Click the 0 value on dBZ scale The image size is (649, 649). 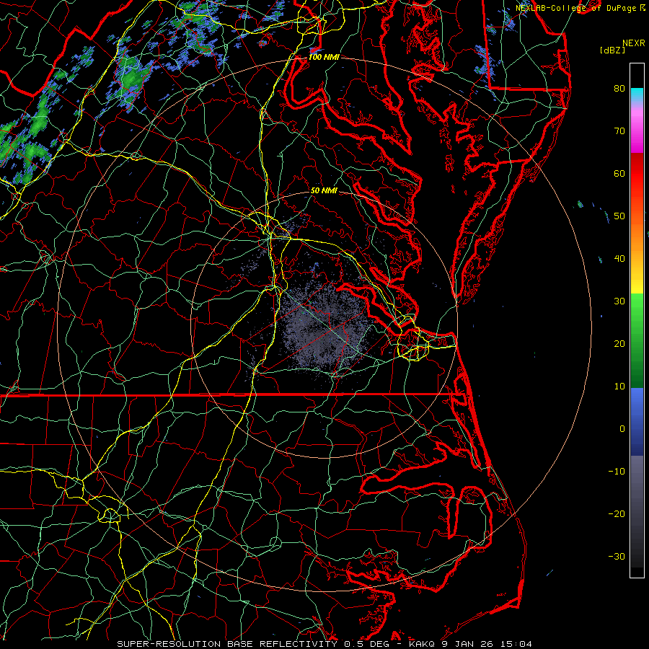coord(622,429)
